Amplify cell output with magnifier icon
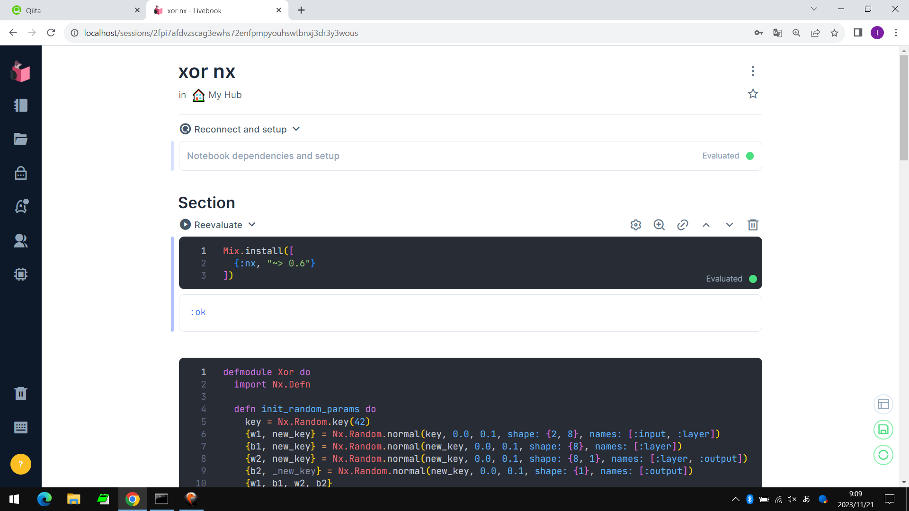Screen dimensions: 909x511 [659, 225]
